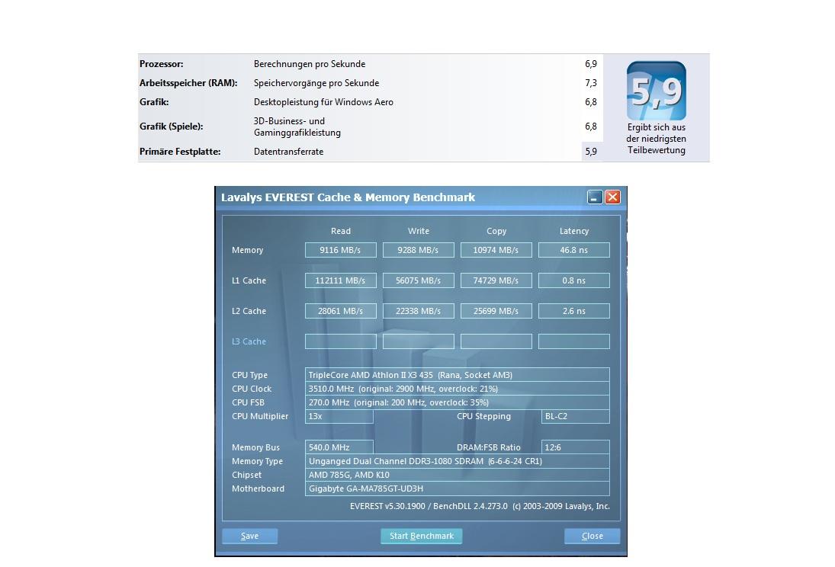Click the CPU Multiplier value 13x
Viewport: 835px width, 567px height.
pyautogui.click(x=339, y=416)
